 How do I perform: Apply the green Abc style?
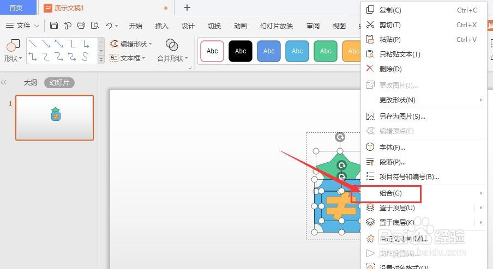(326, 51)
